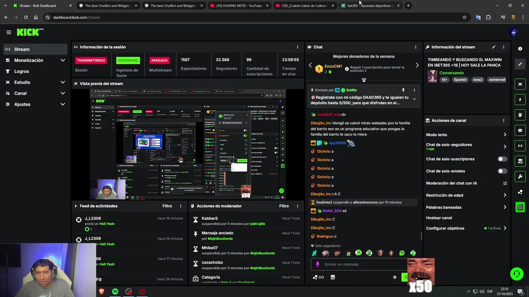529x297 pixels.
Task: Open chat settings gear icon
Action: point(395,277)
